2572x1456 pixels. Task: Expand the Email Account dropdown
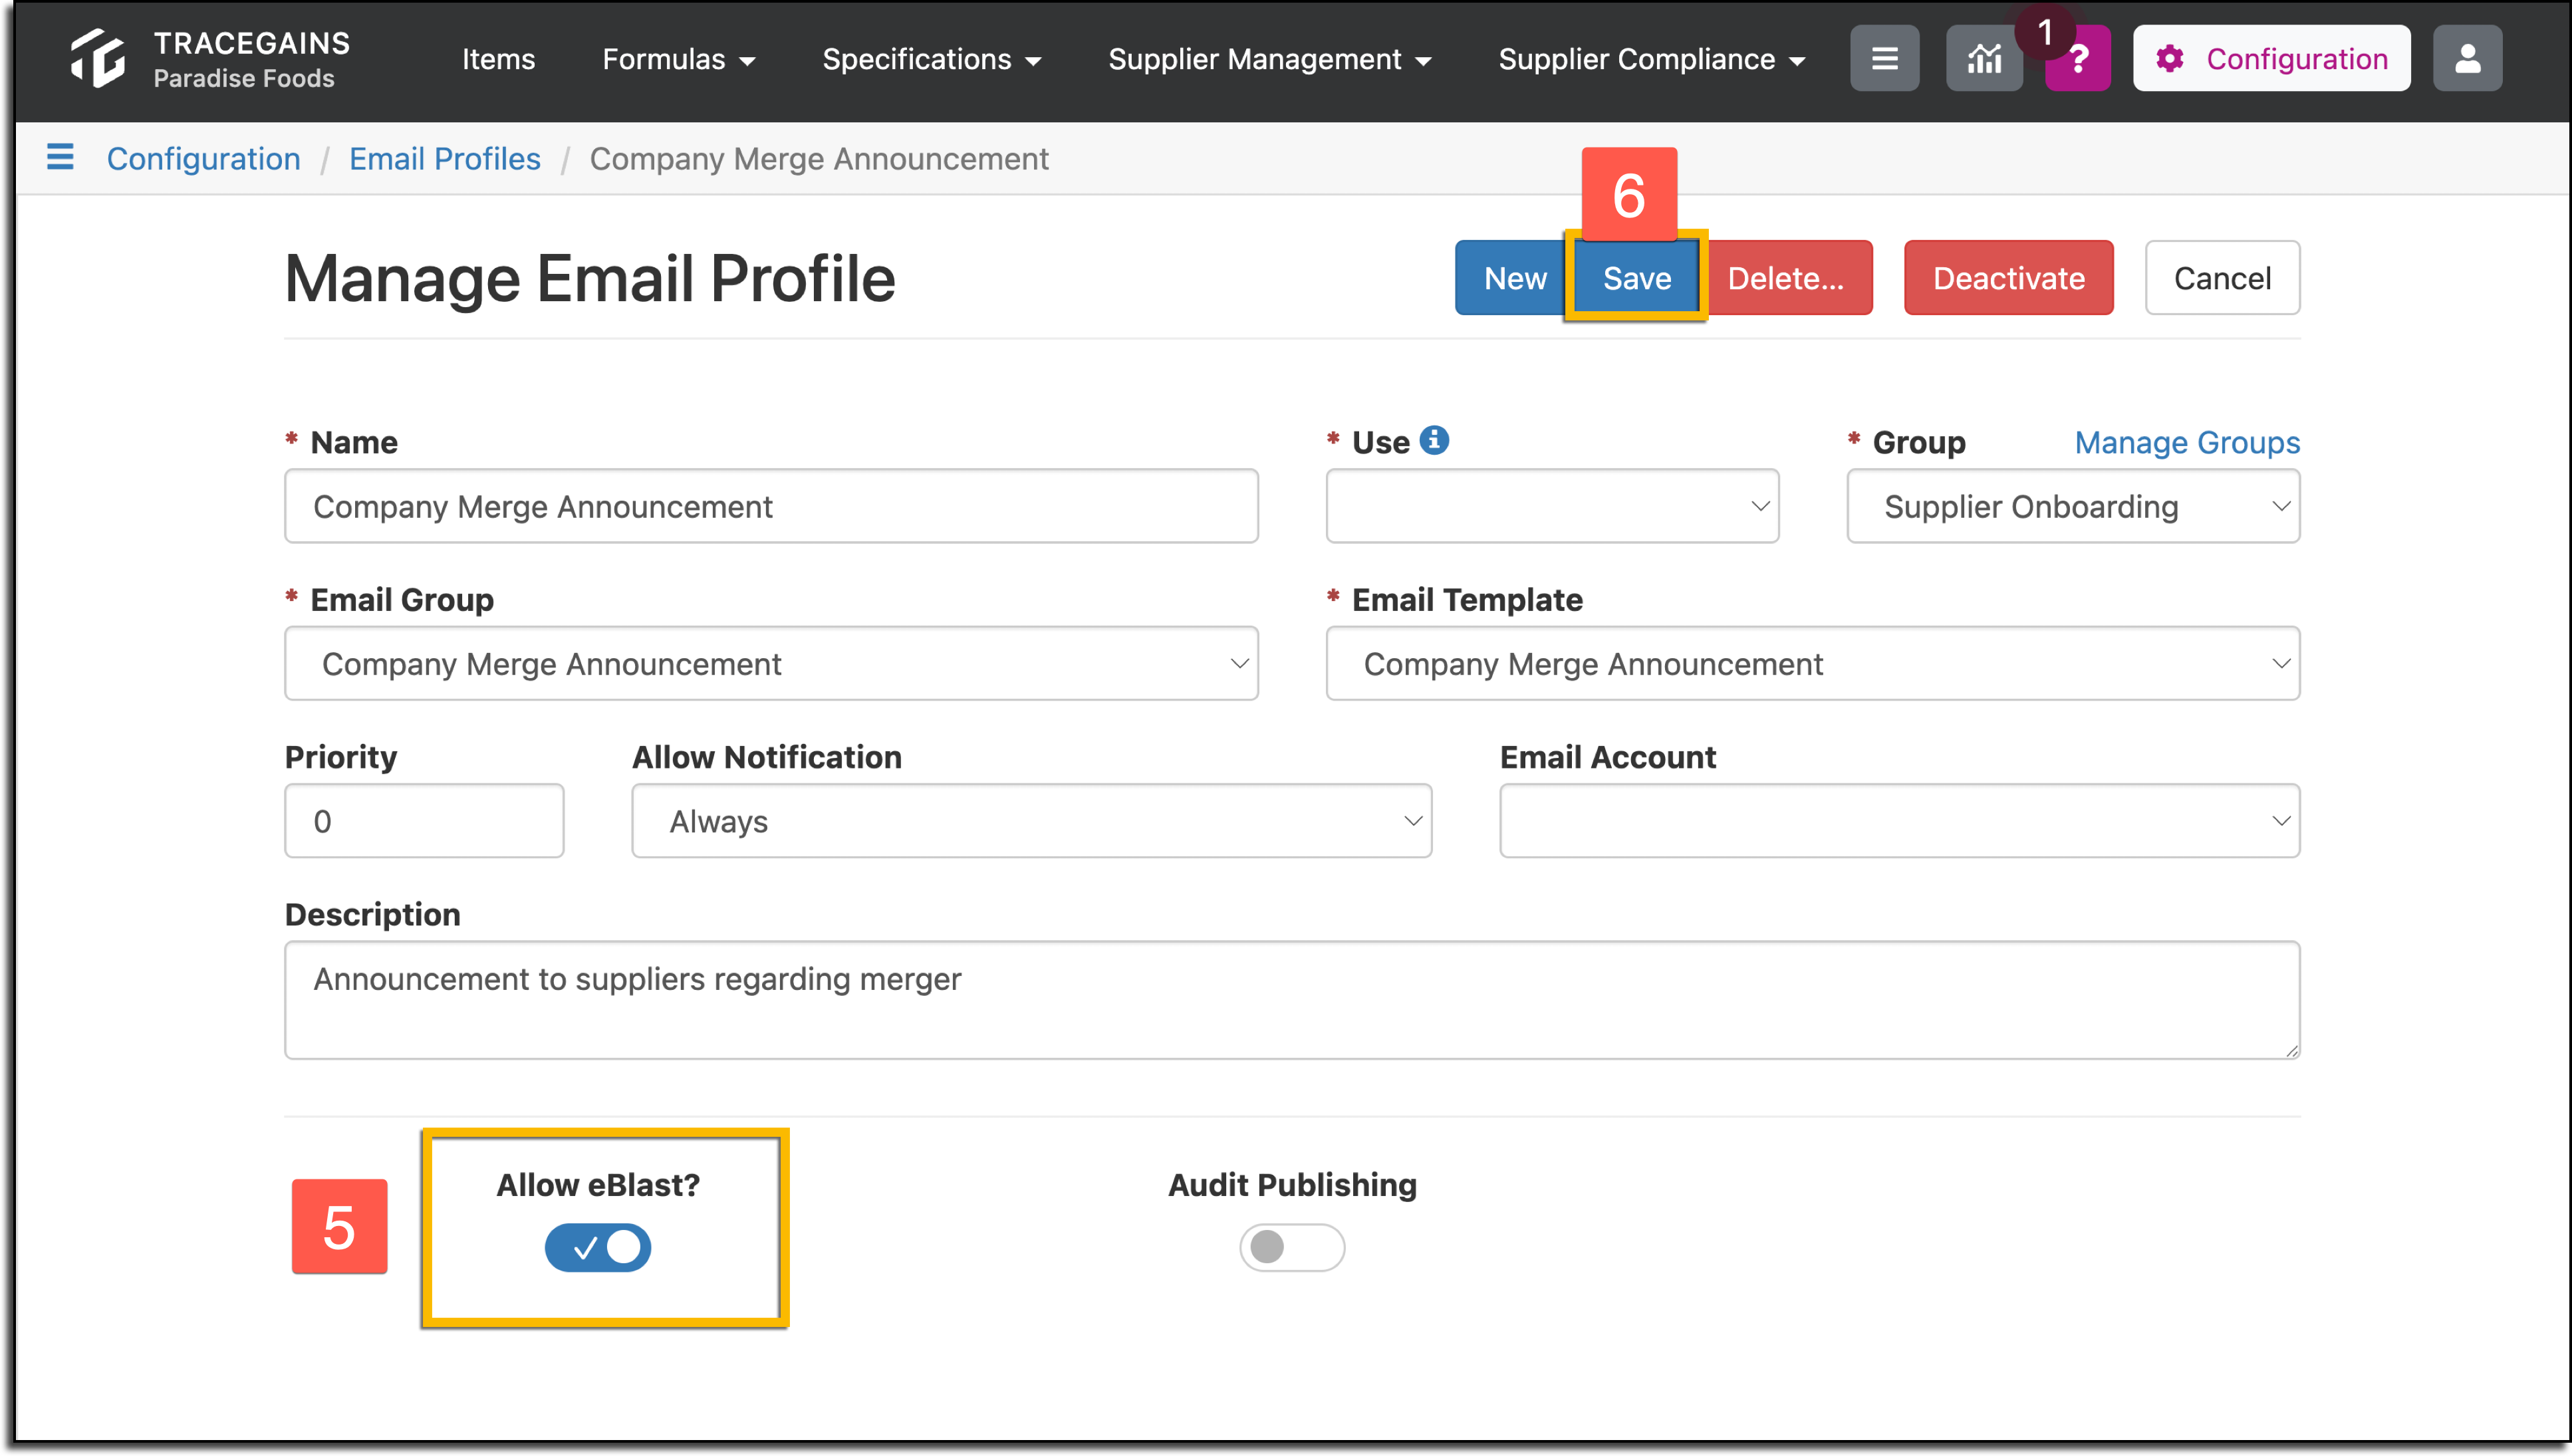[x=1899, y=821]
